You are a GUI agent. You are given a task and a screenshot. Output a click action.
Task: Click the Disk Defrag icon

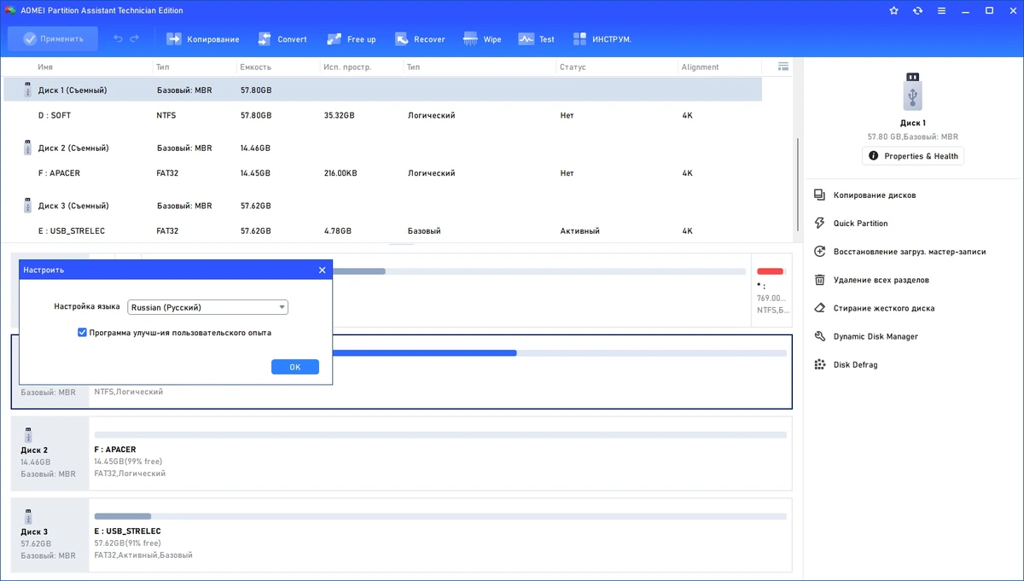(x=819, y=364)
